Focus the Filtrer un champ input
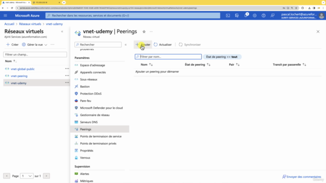 pyautogui.click(x=35, y=54)
